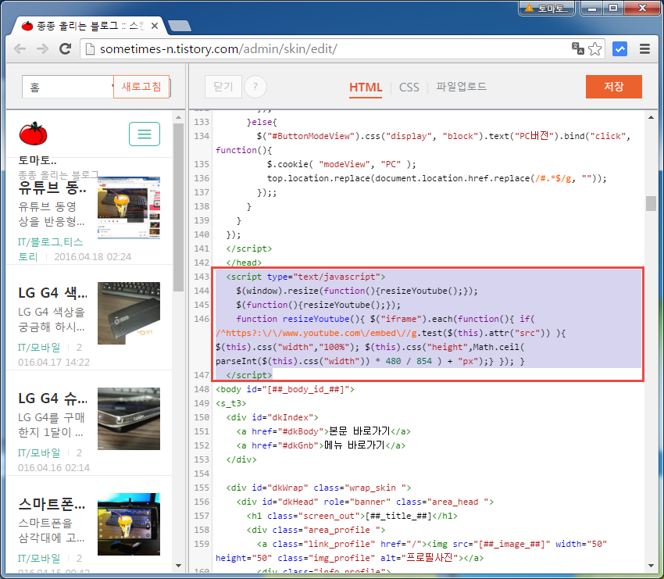Image resolution: width=664 pixels, height=579 pixels.
Task: Open the 스마트폰... post title
Action: tap(52, 504)
